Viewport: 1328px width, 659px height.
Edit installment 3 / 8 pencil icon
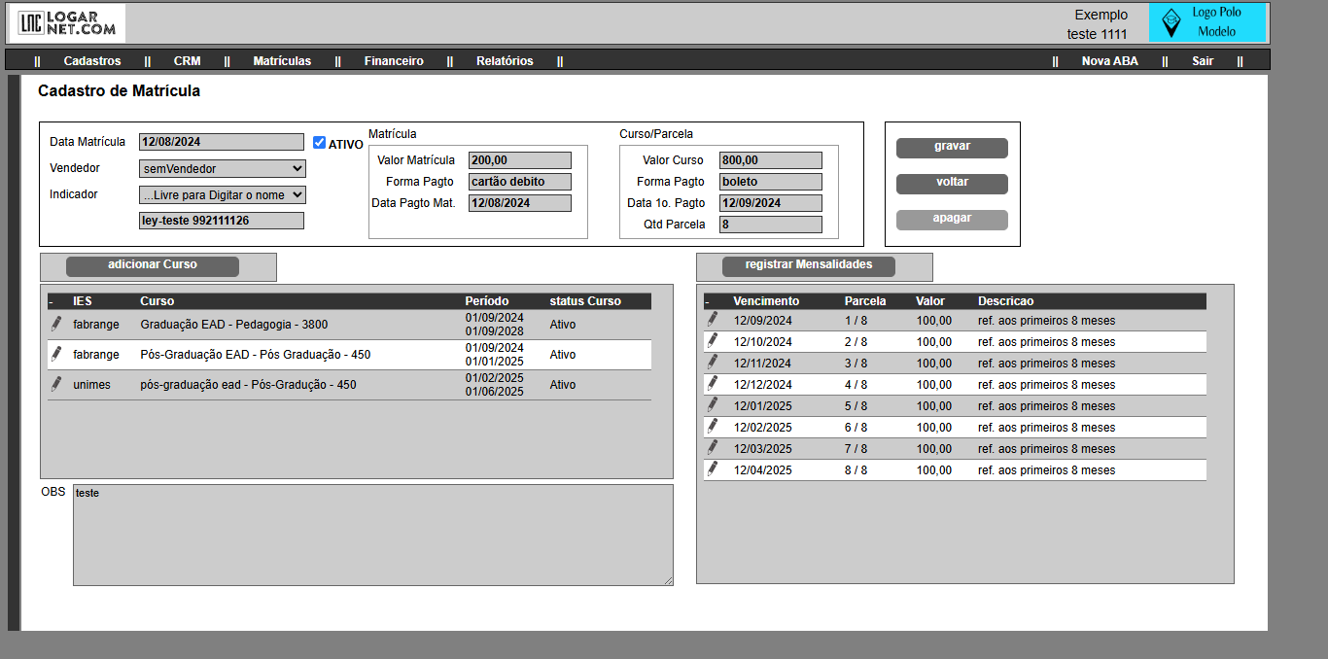713,362
